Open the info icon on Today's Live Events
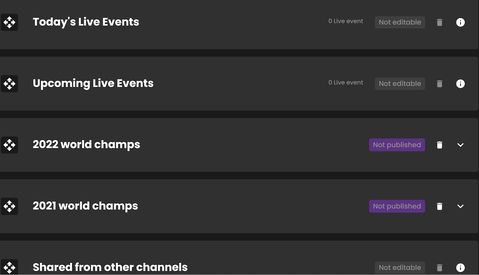Viewport: 479px width, 275px height. 460,22
